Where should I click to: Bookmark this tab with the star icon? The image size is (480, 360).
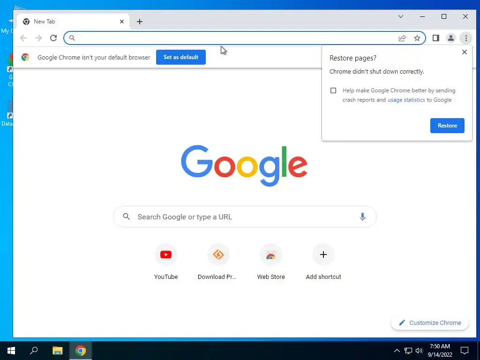click(417, 38)
